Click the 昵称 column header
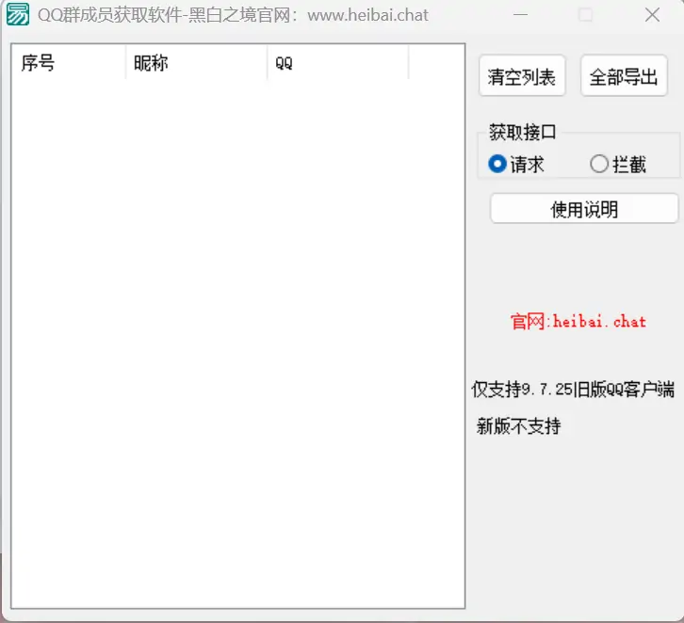 pyautogui.click(x=196, y=63)
